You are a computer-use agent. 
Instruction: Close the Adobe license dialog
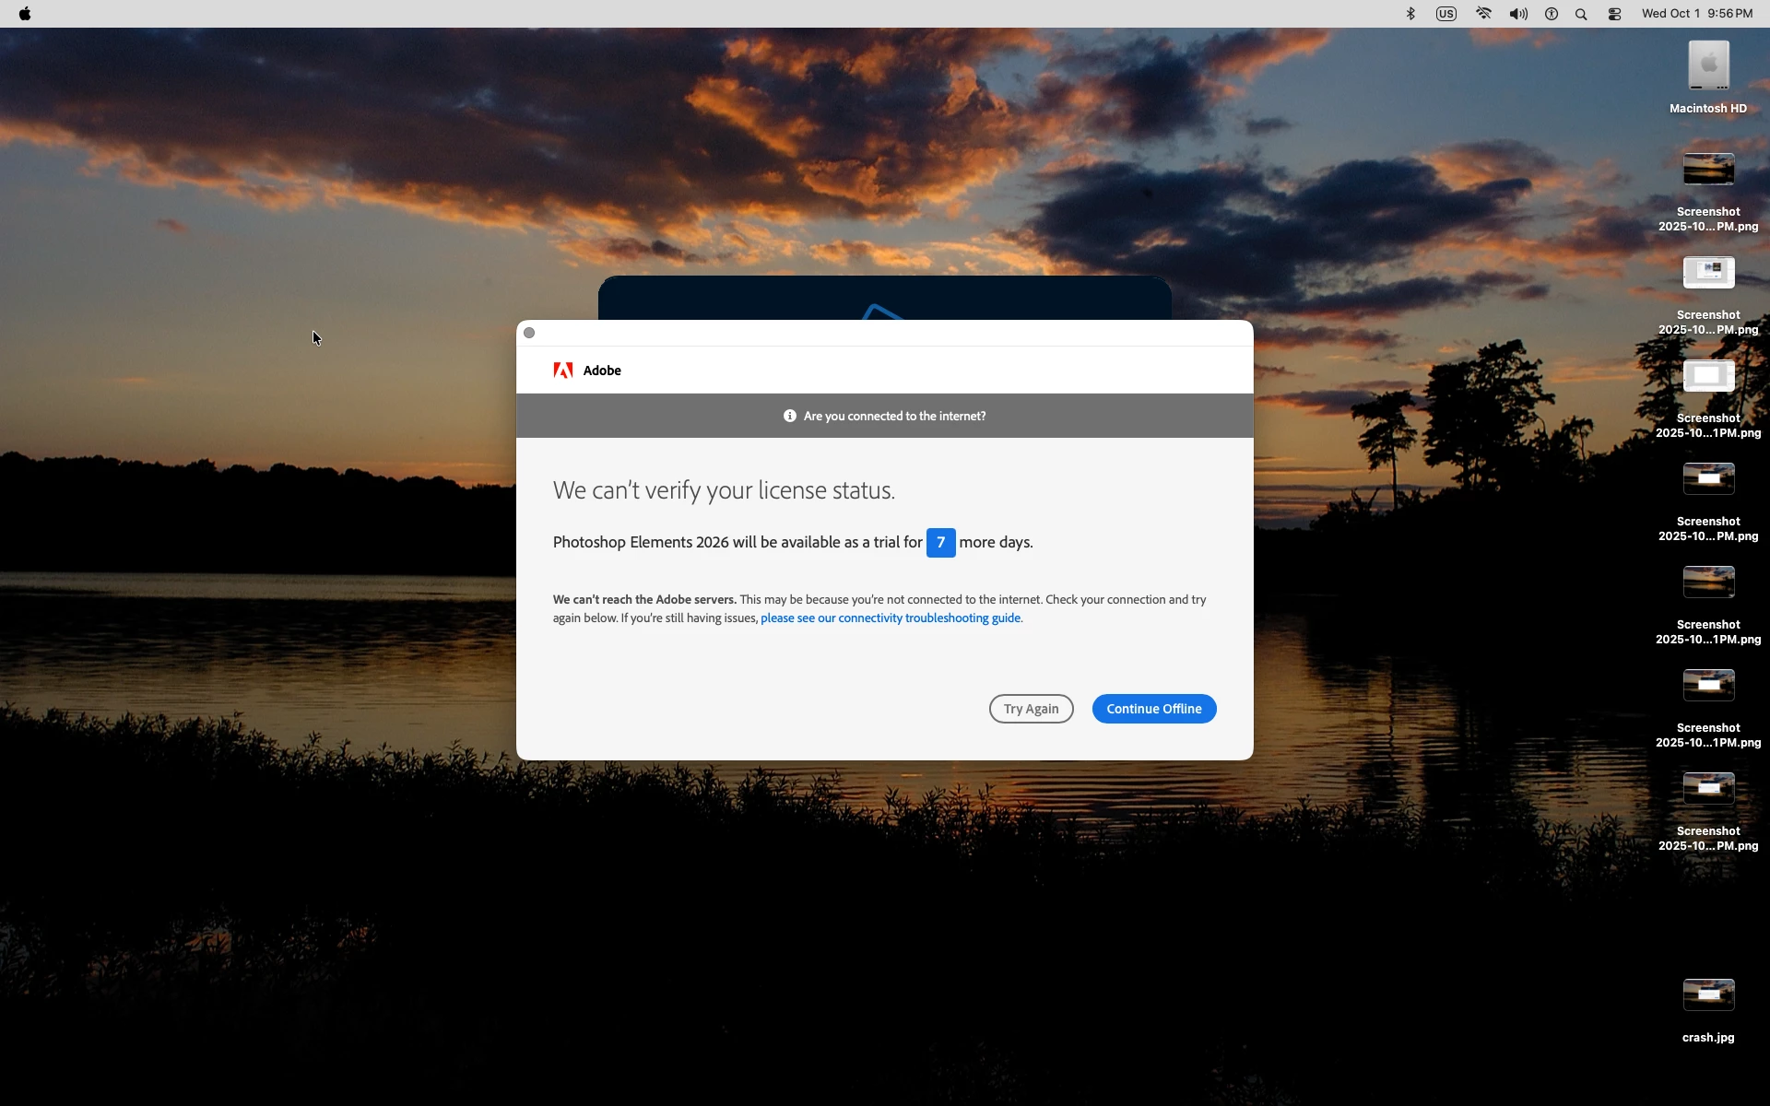529,333
